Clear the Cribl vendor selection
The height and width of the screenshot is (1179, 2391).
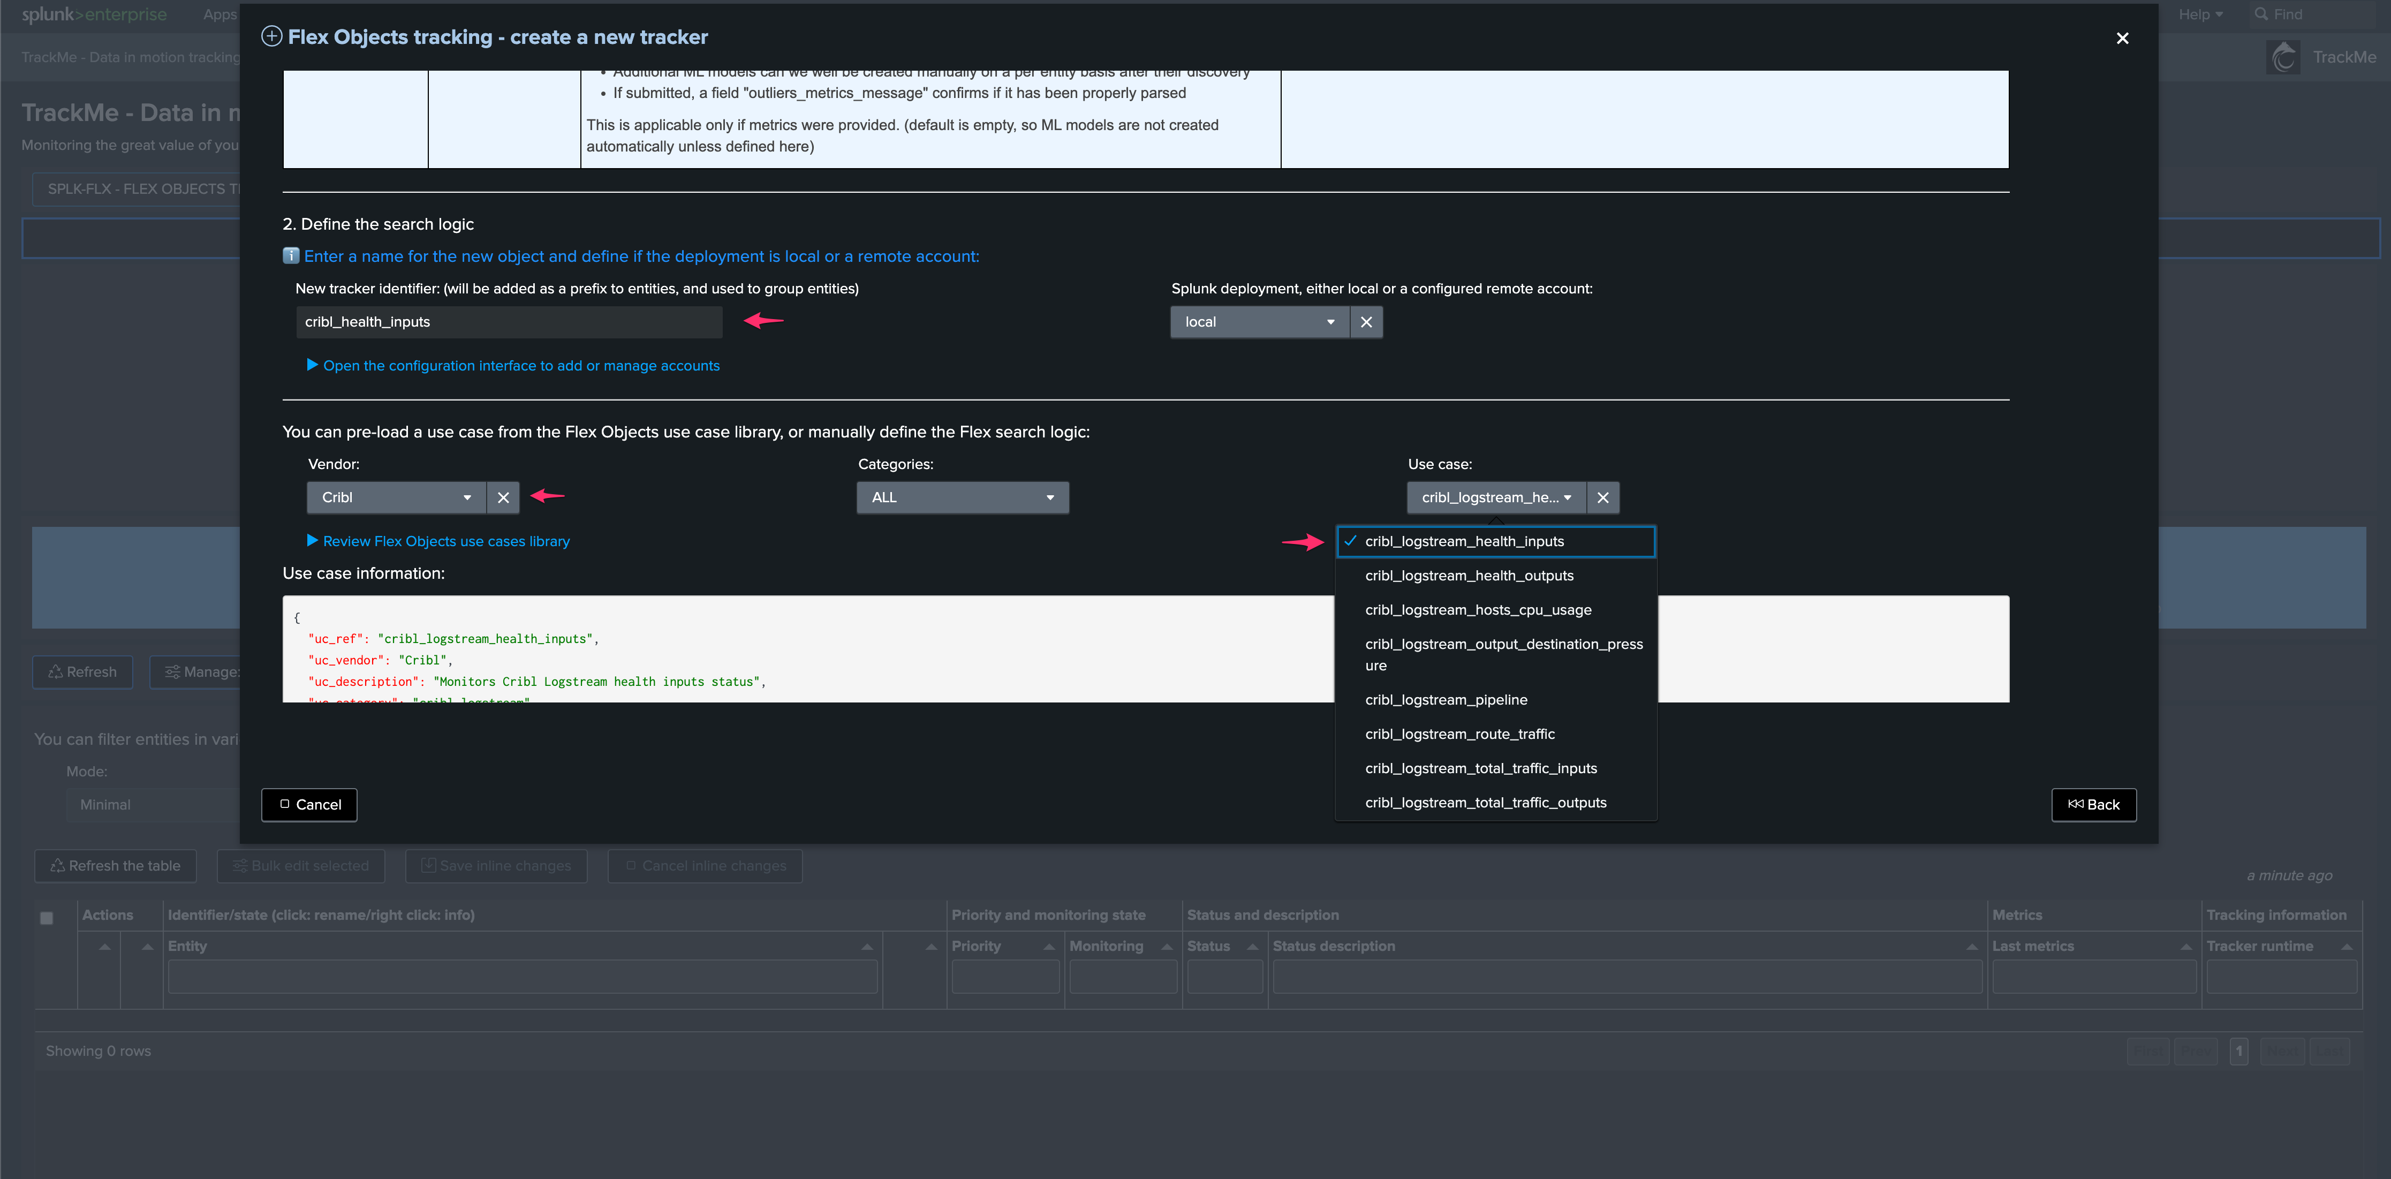503,497
